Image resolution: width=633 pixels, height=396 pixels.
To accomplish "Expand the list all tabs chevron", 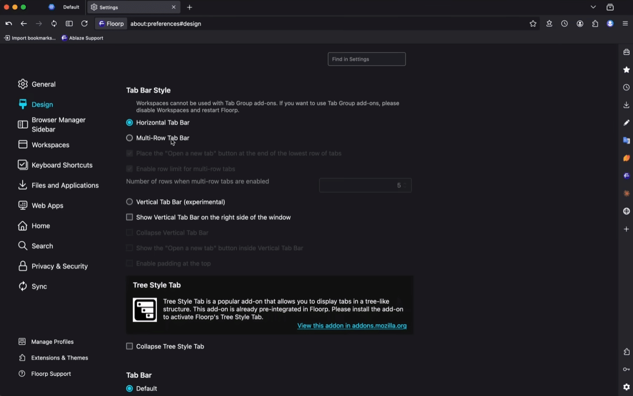I will tap(593, 7).
